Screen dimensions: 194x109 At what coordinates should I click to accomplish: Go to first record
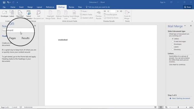click(105, 11)
